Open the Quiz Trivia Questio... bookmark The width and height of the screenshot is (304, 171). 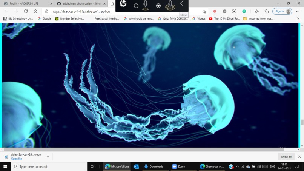tap(173, 18)
